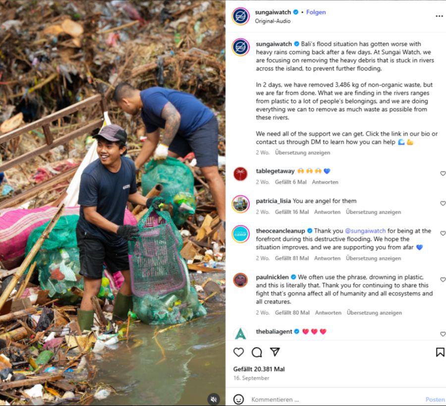Image resolution: width=446 pixels, height=406 pixels.
Task: Like tablegetaway's comment
Action: coord(443,174)
